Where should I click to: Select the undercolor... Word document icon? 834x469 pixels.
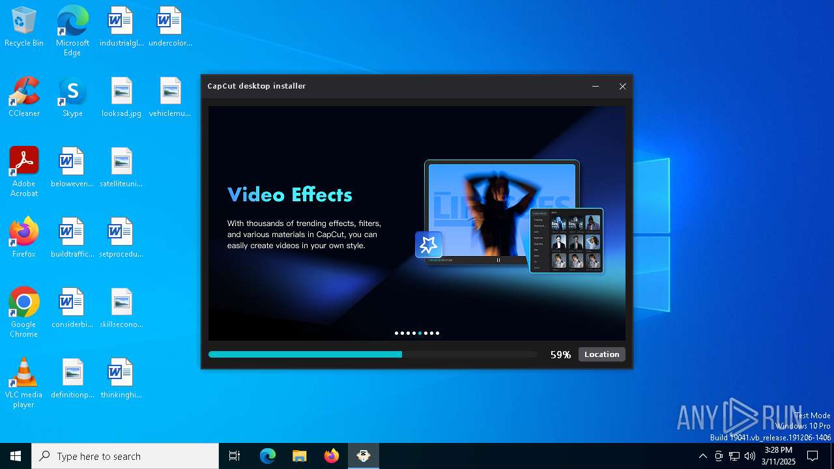click(x=170, y=27)
